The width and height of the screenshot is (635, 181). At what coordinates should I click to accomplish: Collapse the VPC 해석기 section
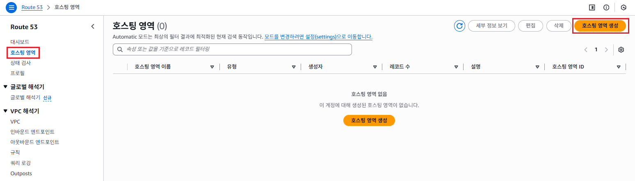tap(5, 111)
